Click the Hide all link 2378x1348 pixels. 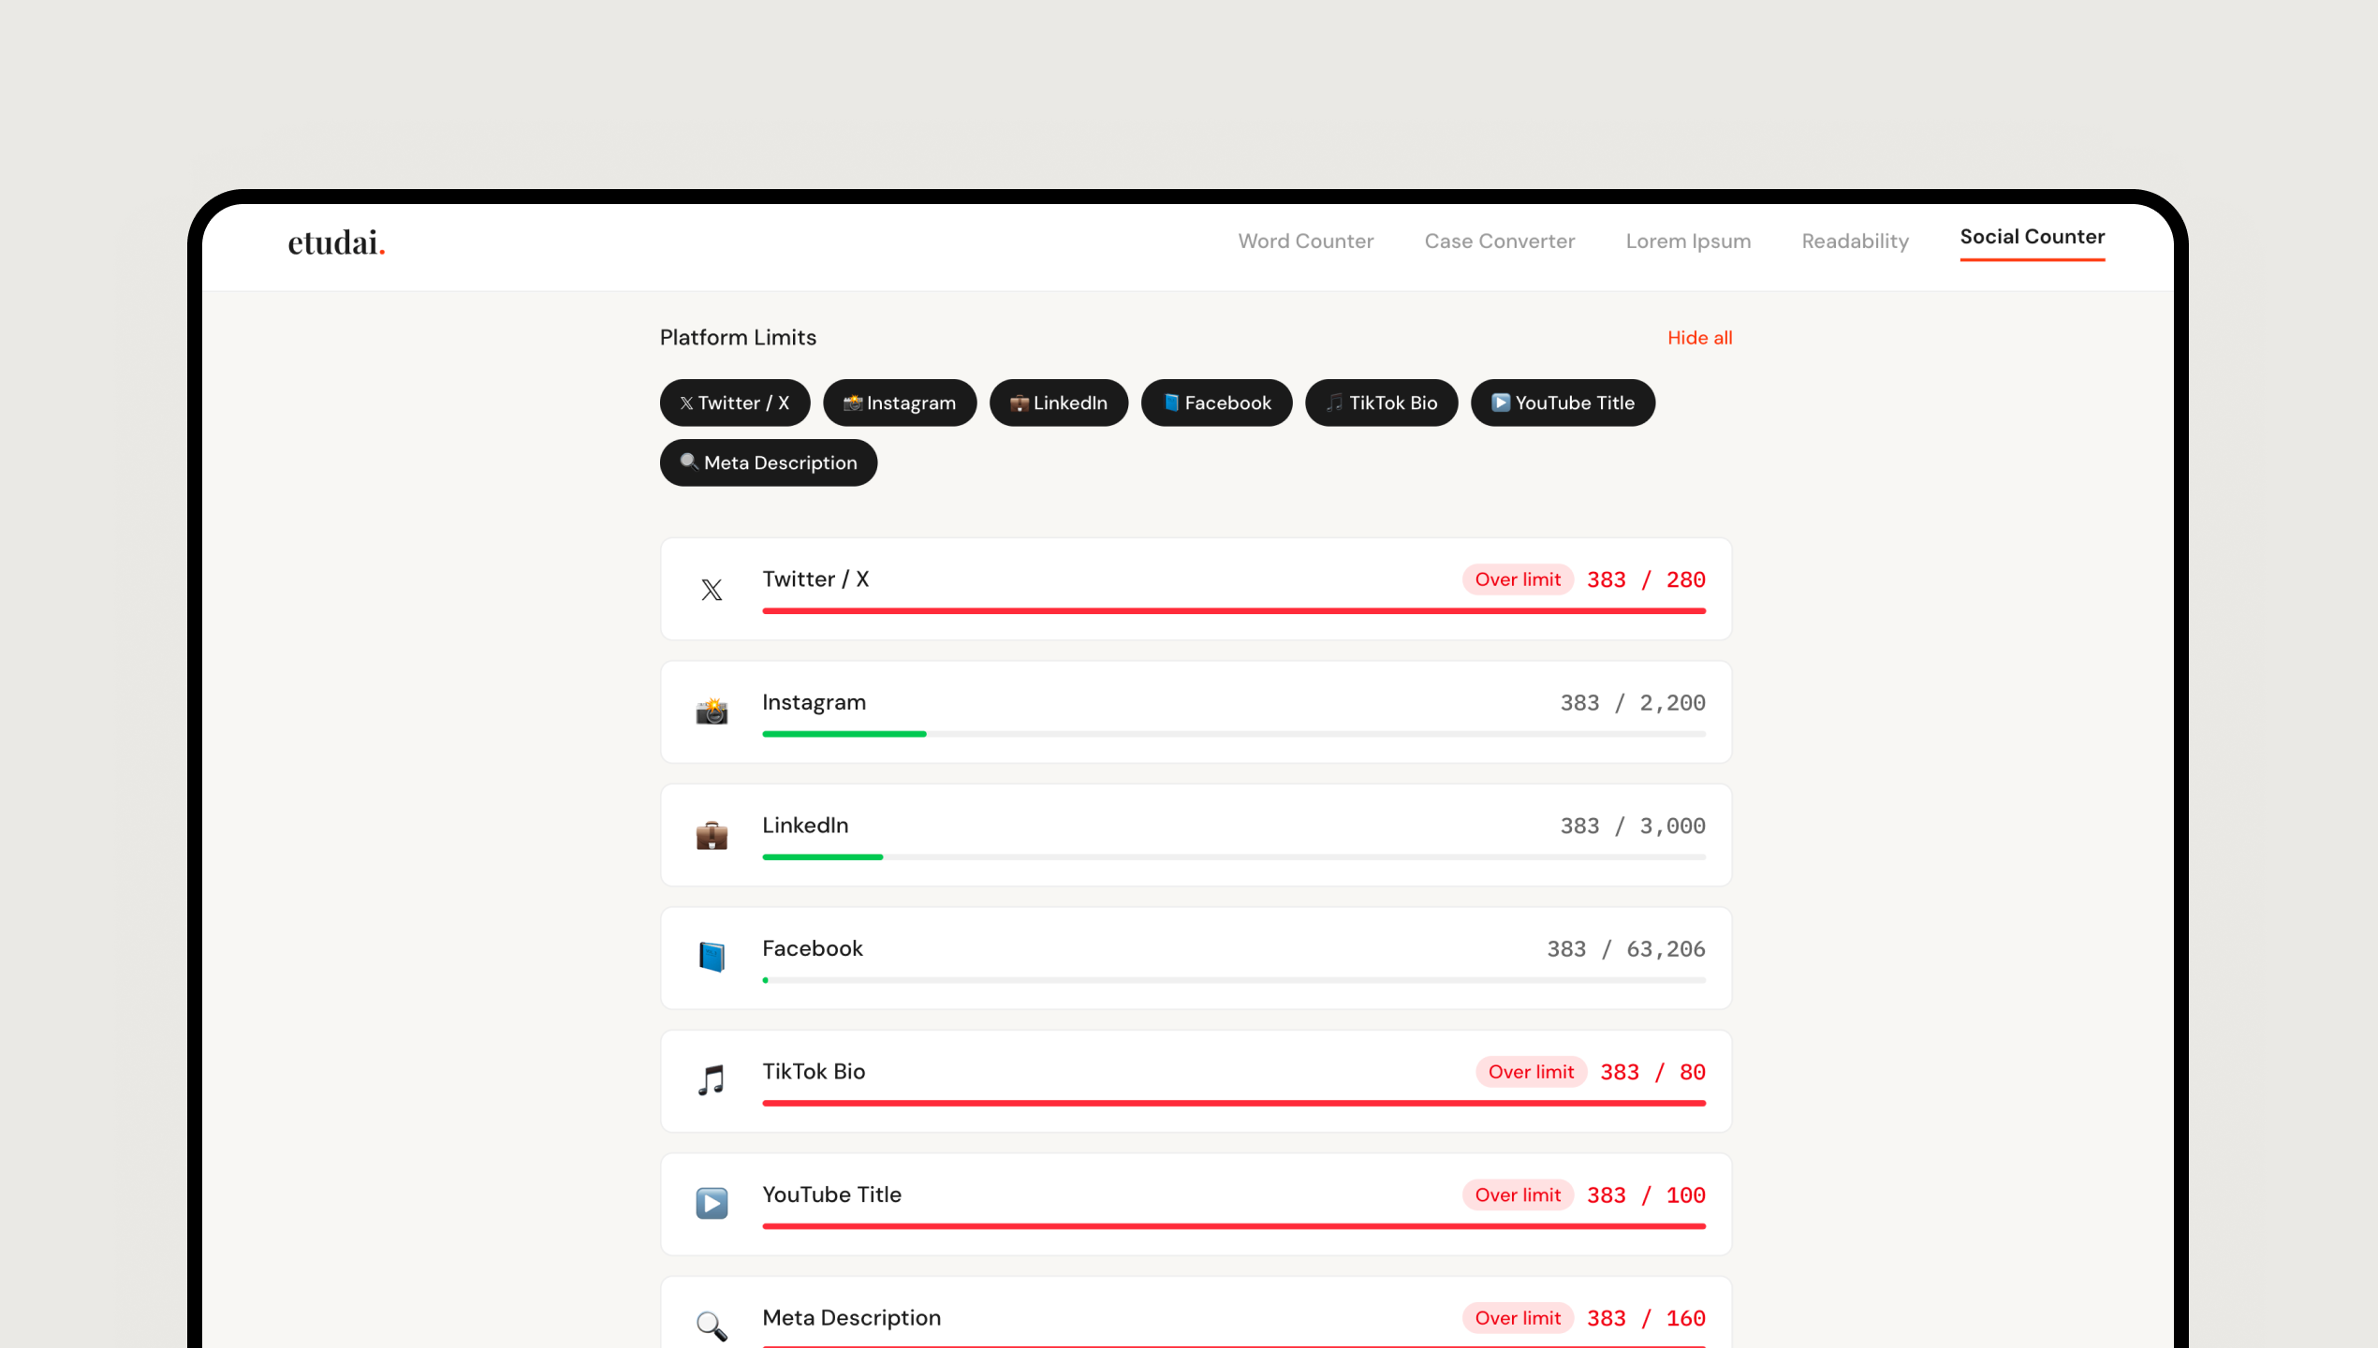pos(1699,338)
